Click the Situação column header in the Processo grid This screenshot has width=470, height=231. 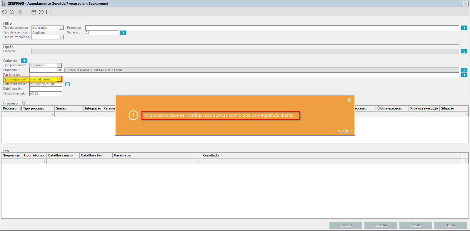[454, 109]
